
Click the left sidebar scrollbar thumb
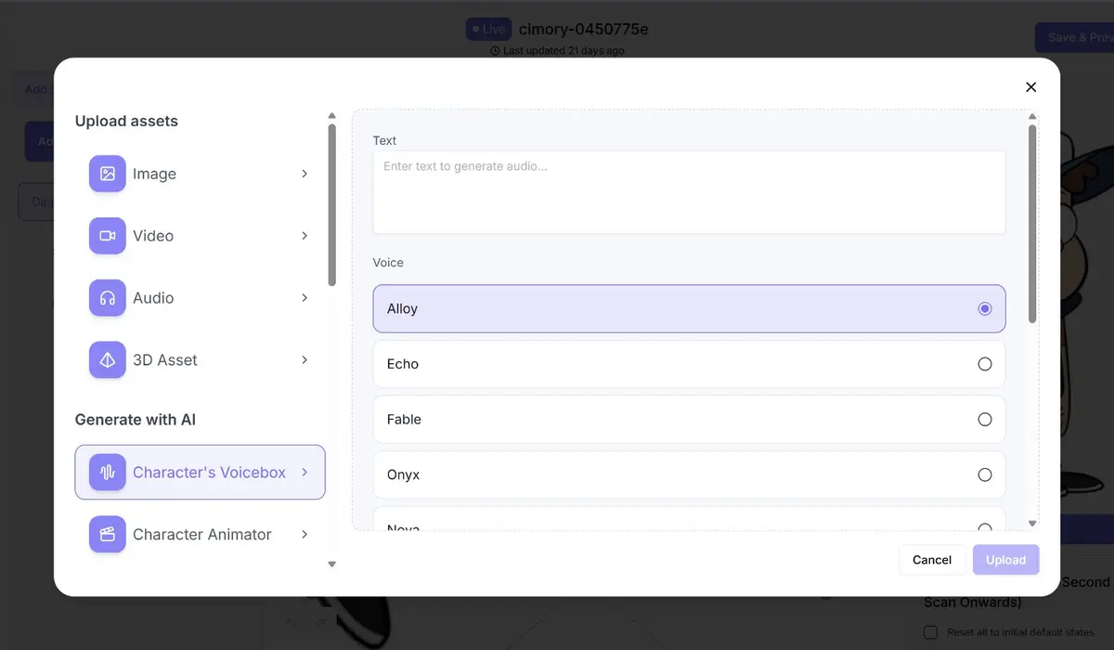point(332,204)
